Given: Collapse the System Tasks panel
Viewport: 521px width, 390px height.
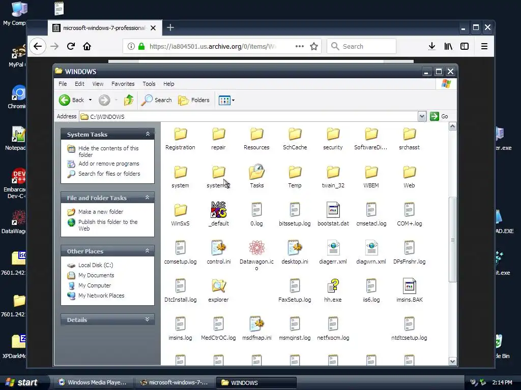Looking at the screenshot, I should pyautogui.click(x=148, y=134).
